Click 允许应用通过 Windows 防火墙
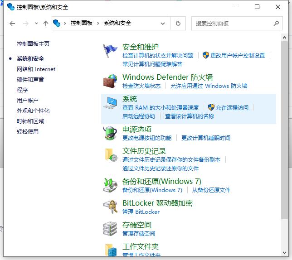 (209, 86)
